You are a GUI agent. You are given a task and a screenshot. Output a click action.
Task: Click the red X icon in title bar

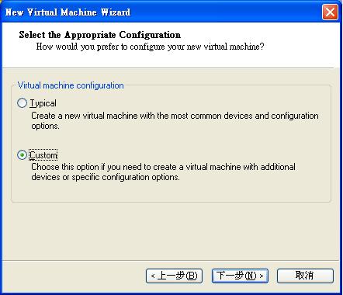pos(330,12)
